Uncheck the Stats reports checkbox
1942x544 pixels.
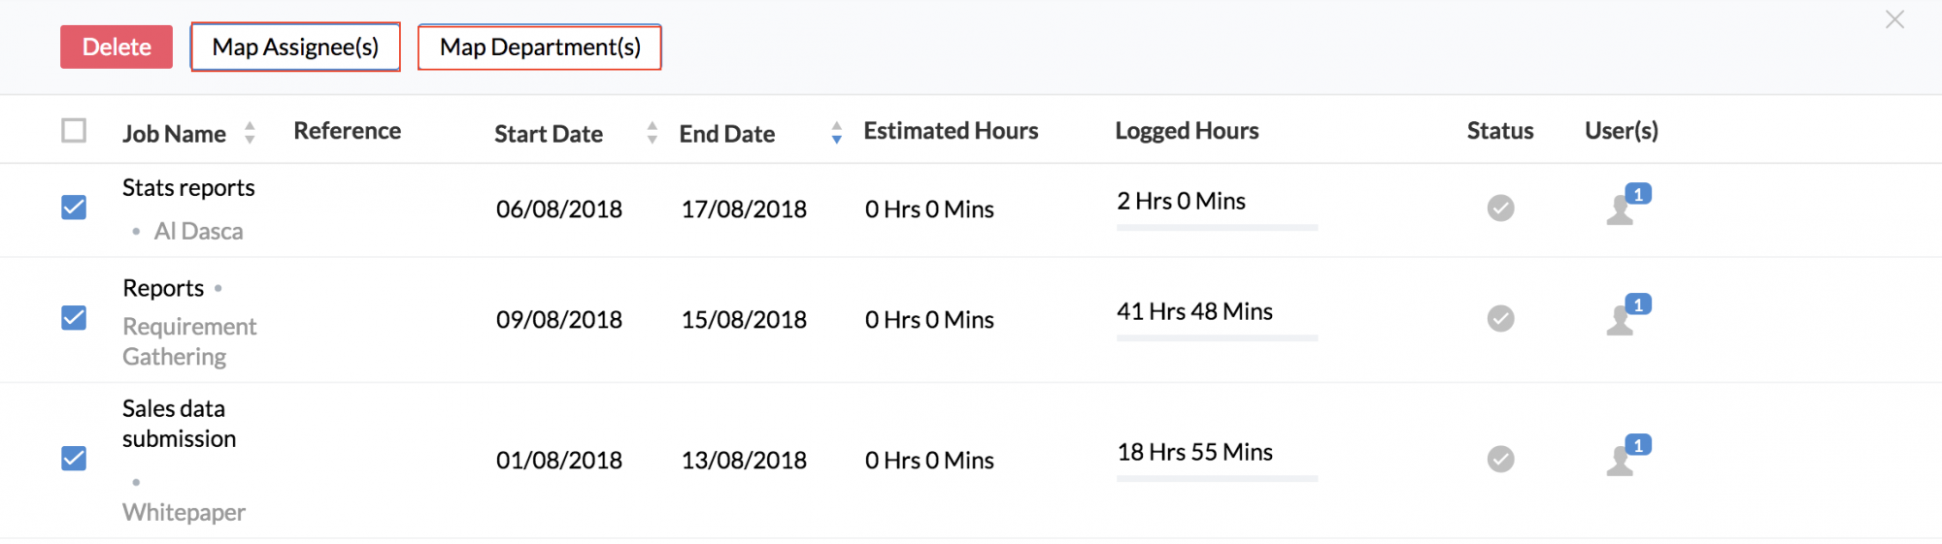pyautogui.click(x=74, y=208)
